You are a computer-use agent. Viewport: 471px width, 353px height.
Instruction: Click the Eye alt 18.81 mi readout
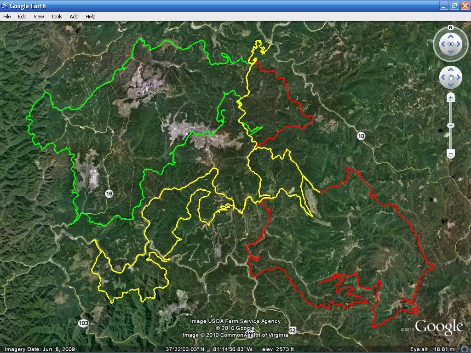tap(433, 349)
